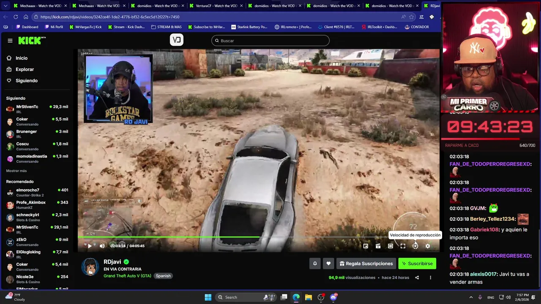Viewport: 541px width, 304px height.
Task: Click the VJ icon in Kick header
Action: point(177,40)
